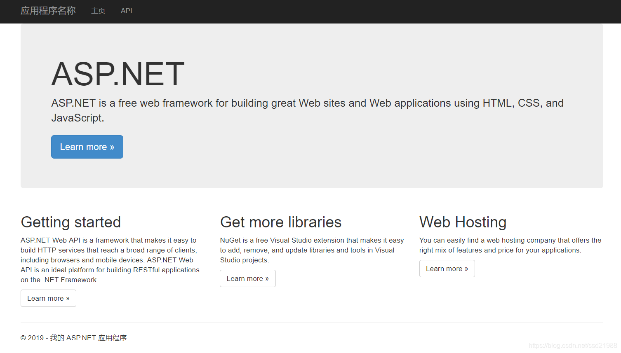Click the 应用程序名称 brand link
This screenshot has width=621, height=353.
pos(48,11)
